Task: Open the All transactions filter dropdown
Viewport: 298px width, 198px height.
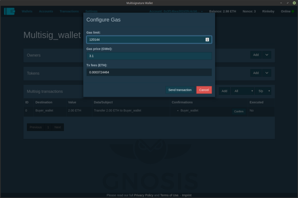Action: (x=243, y=91)
